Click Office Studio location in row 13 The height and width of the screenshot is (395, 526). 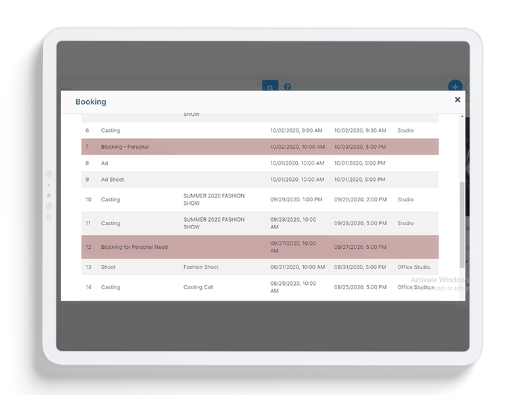point(414,267)
